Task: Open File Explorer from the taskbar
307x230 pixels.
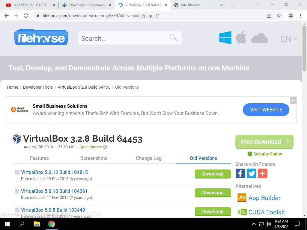Action: (37, 224)
